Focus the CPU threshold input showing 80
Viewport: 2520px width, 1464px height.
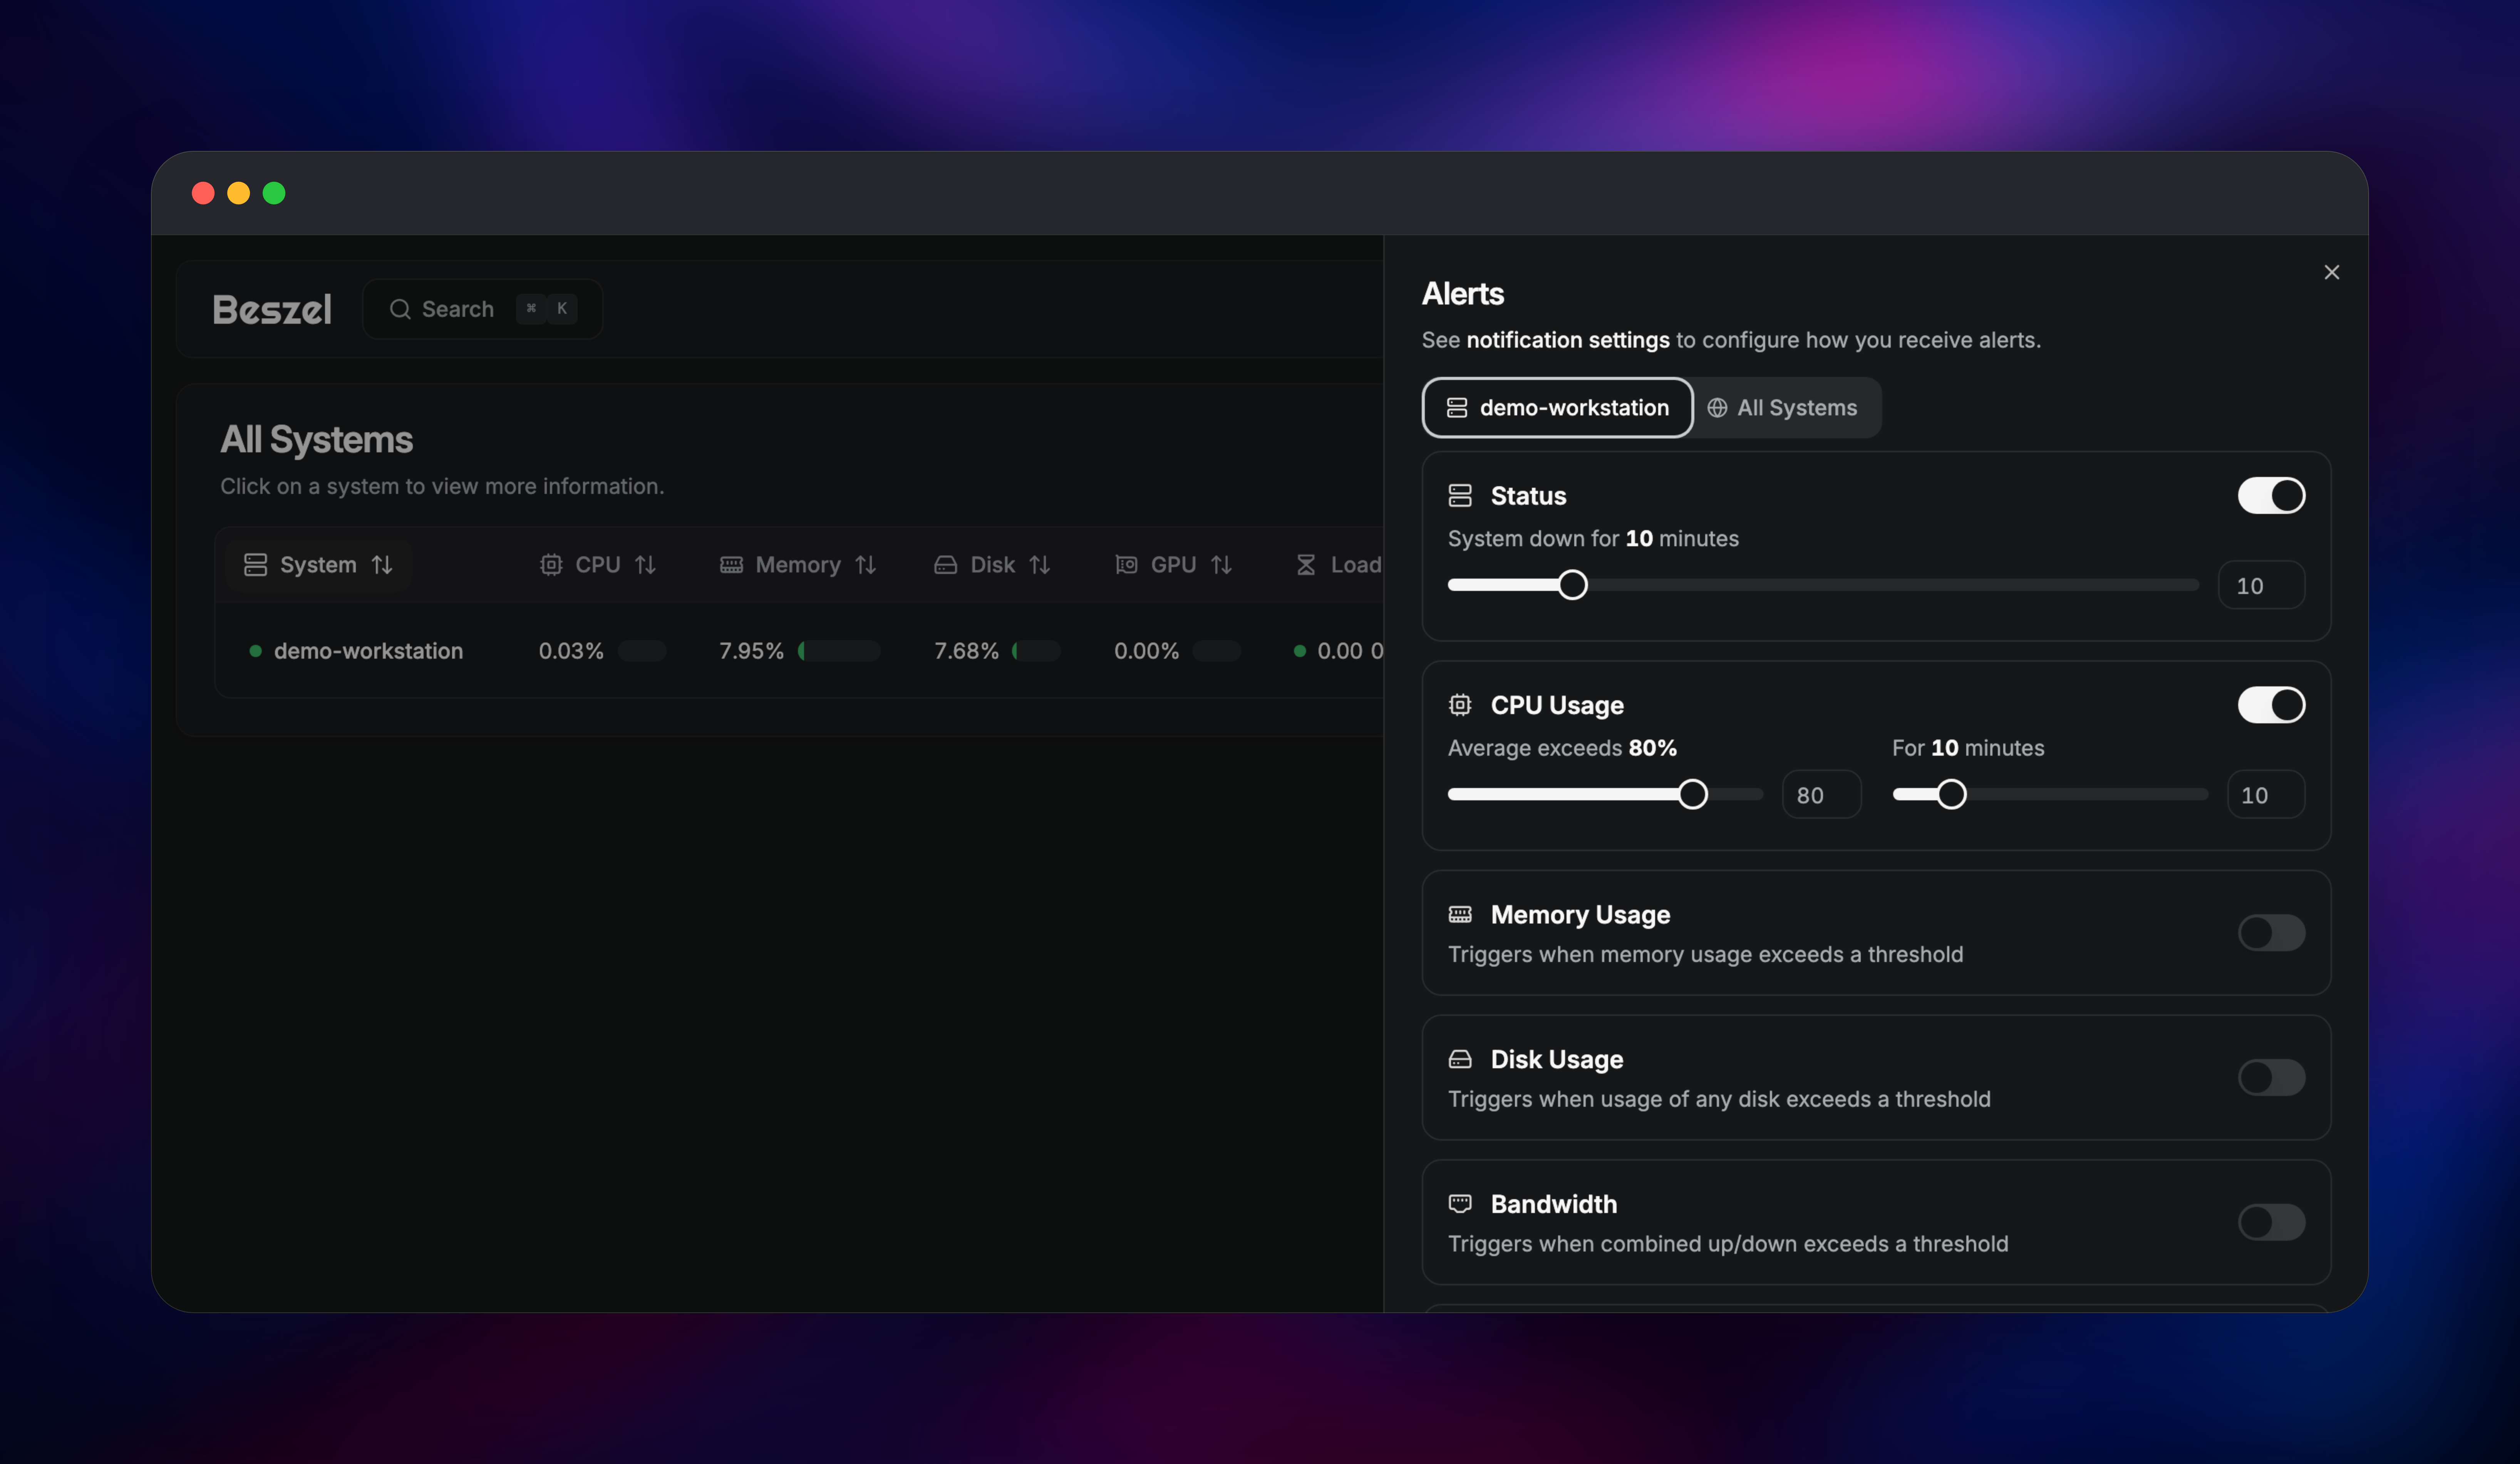[1821, 794]
